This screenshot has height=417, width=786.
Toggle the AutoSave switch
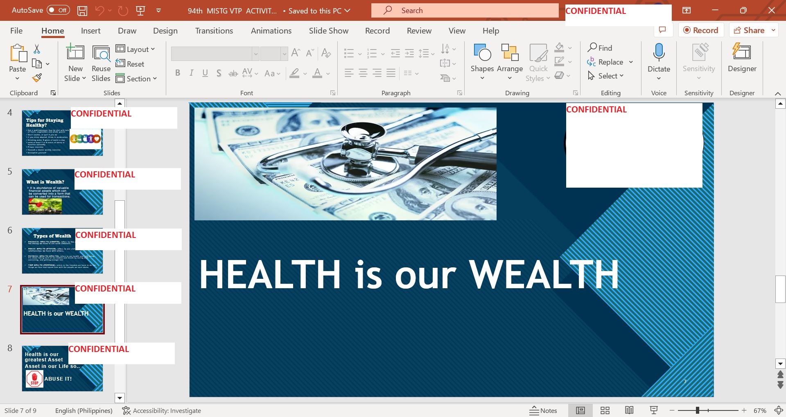tap(58, 10)
